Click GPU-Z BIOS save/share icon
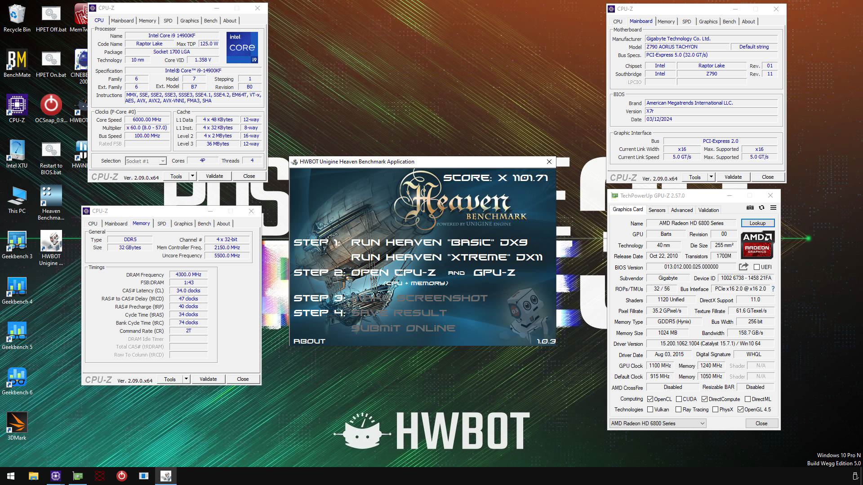The height and width of the screenshot is (485, 863). pyautogui.click(x=743, y=266)
